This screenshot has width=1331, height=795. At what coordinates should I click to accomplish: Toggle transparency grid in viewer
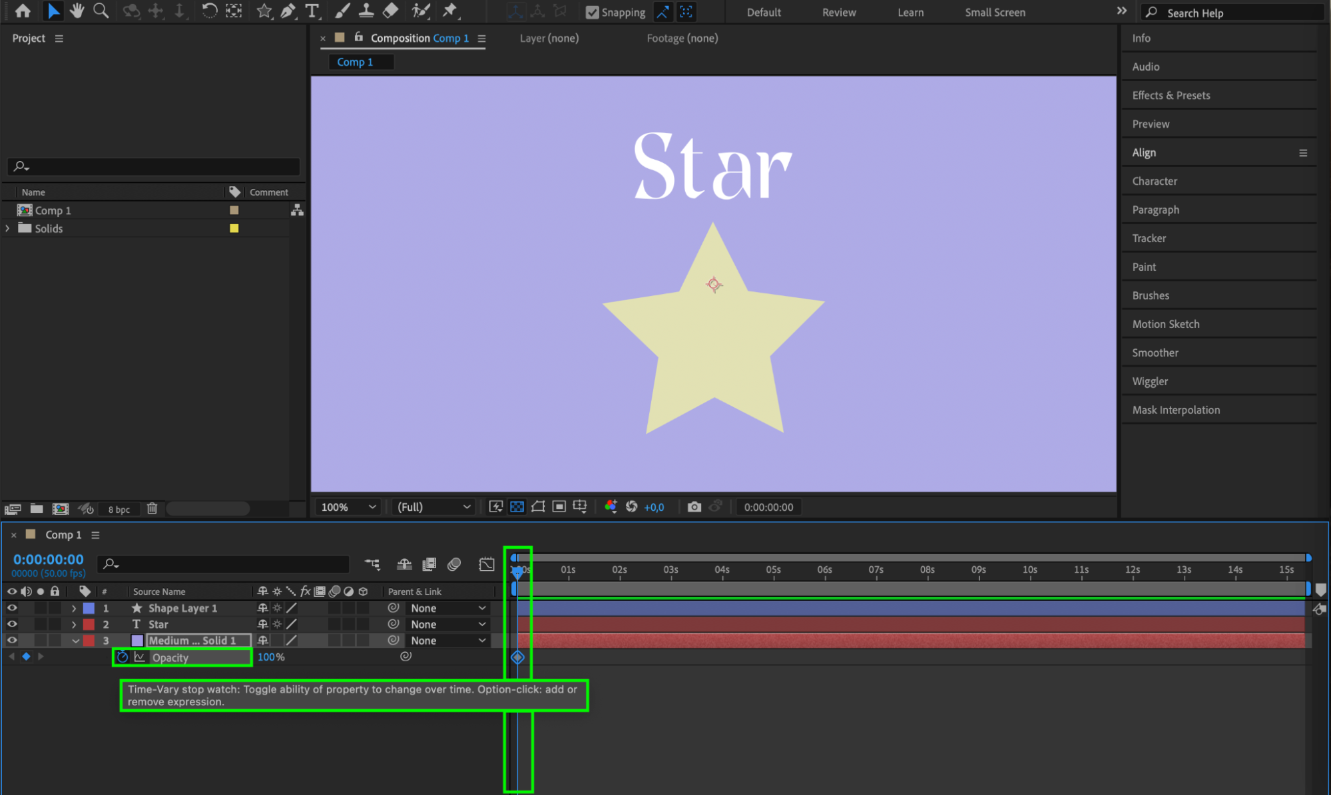point(517,507)
